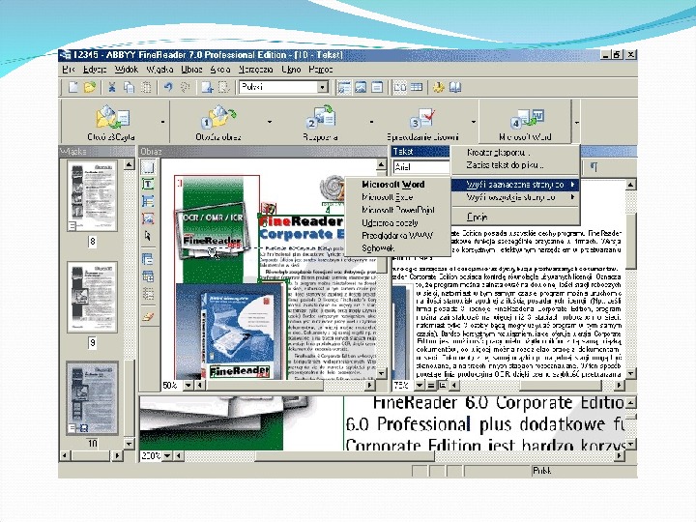Open the Polski recognition language dropdown
Image resolution: width=696 pixels, height=522 pixels.
[x=323, y=87]
